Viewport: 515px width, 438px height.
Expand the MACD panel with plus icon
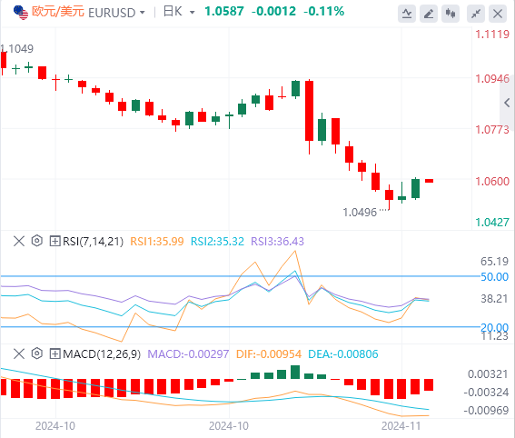[x=54, y=353]
